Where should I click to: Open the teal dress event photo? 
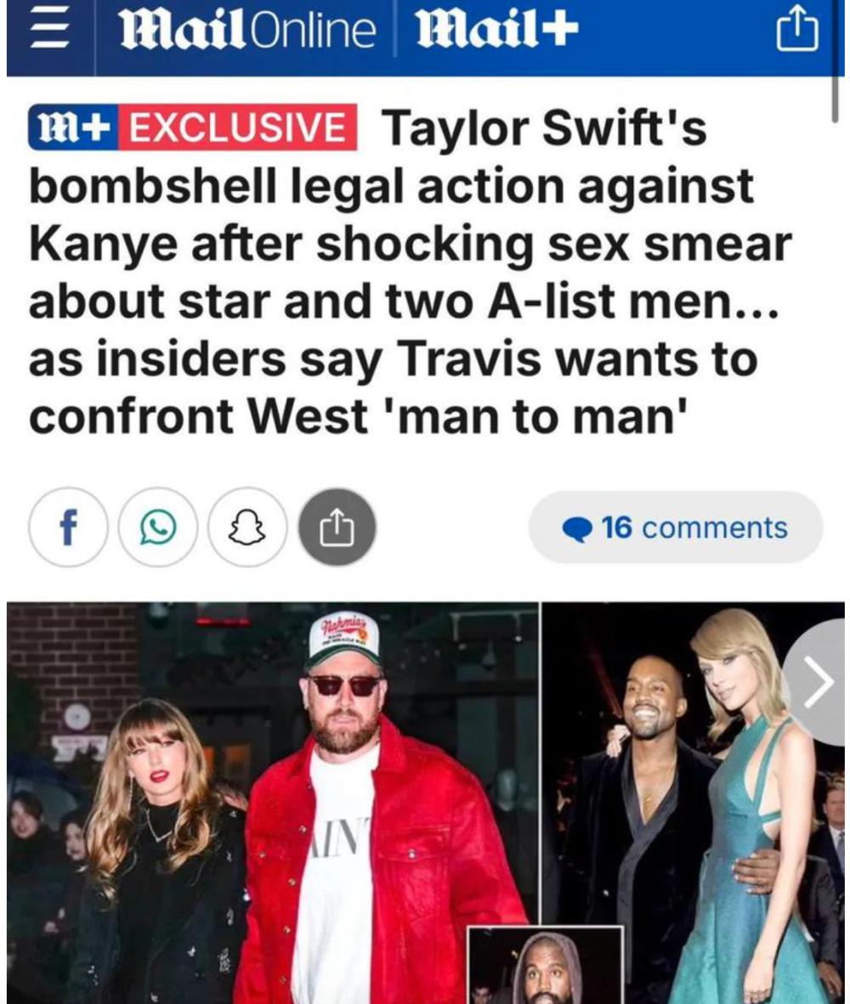click(x=693, y=803)
